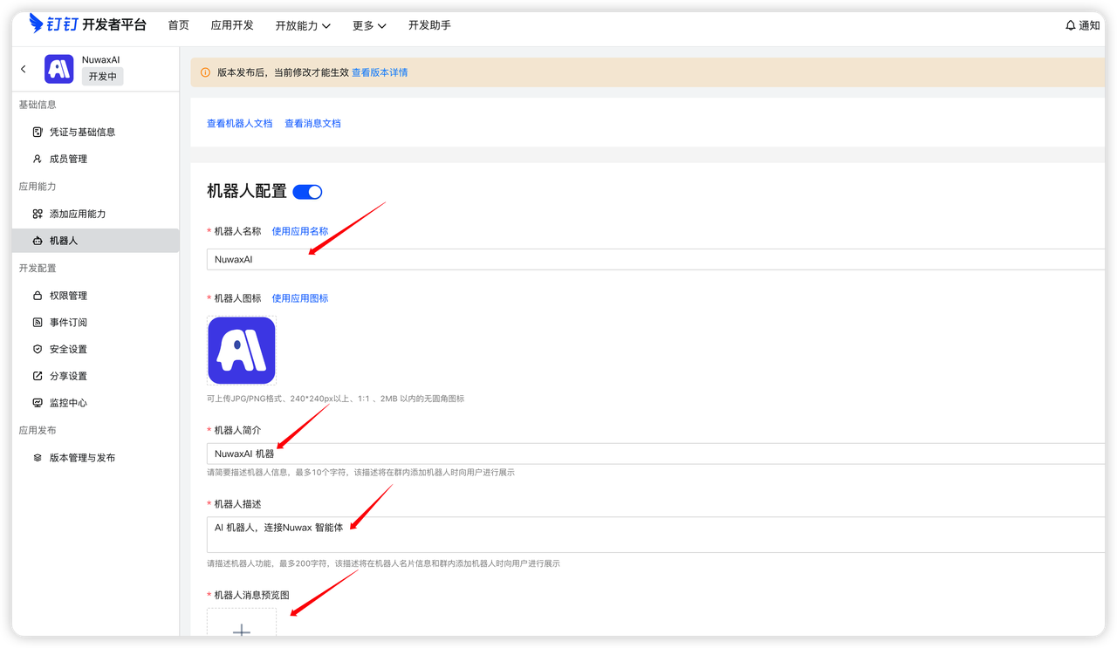Click the 机器人描述 text area
Image resolution: width=1117 pixels, height=648 pixels.
[x=655, y=535]
